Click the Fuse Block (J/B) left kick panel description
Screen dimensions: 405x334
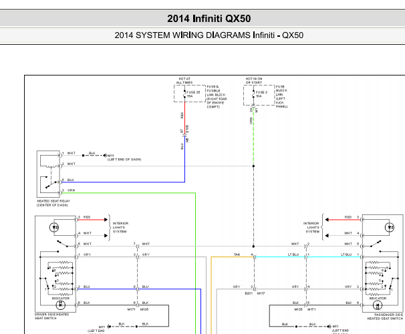[281, 97]
